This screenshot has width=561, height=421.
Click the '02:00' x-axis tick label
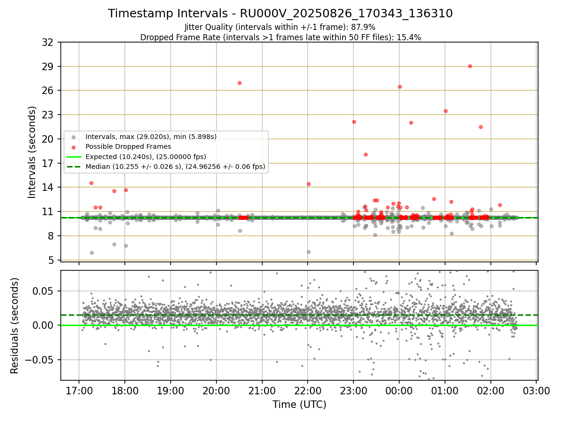(491, 390)
